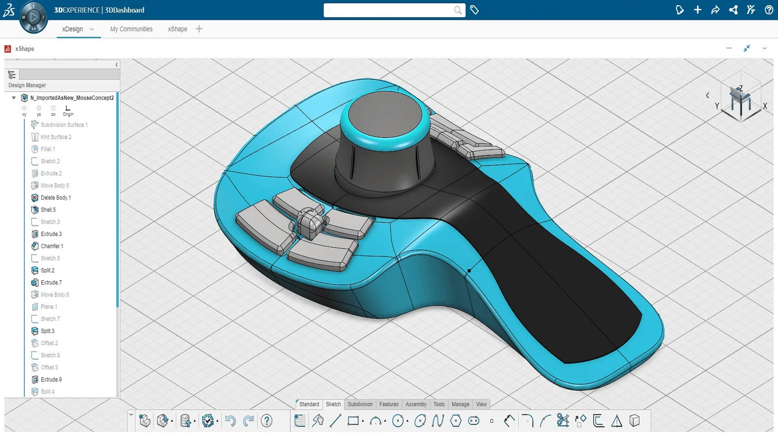Switch to the Features tab
The width and height of the screenshot is (778, 437).
389,404
